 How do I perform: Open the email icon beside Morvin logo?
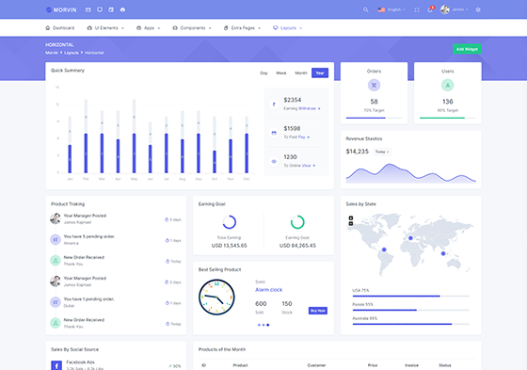[x=88, y=9]
